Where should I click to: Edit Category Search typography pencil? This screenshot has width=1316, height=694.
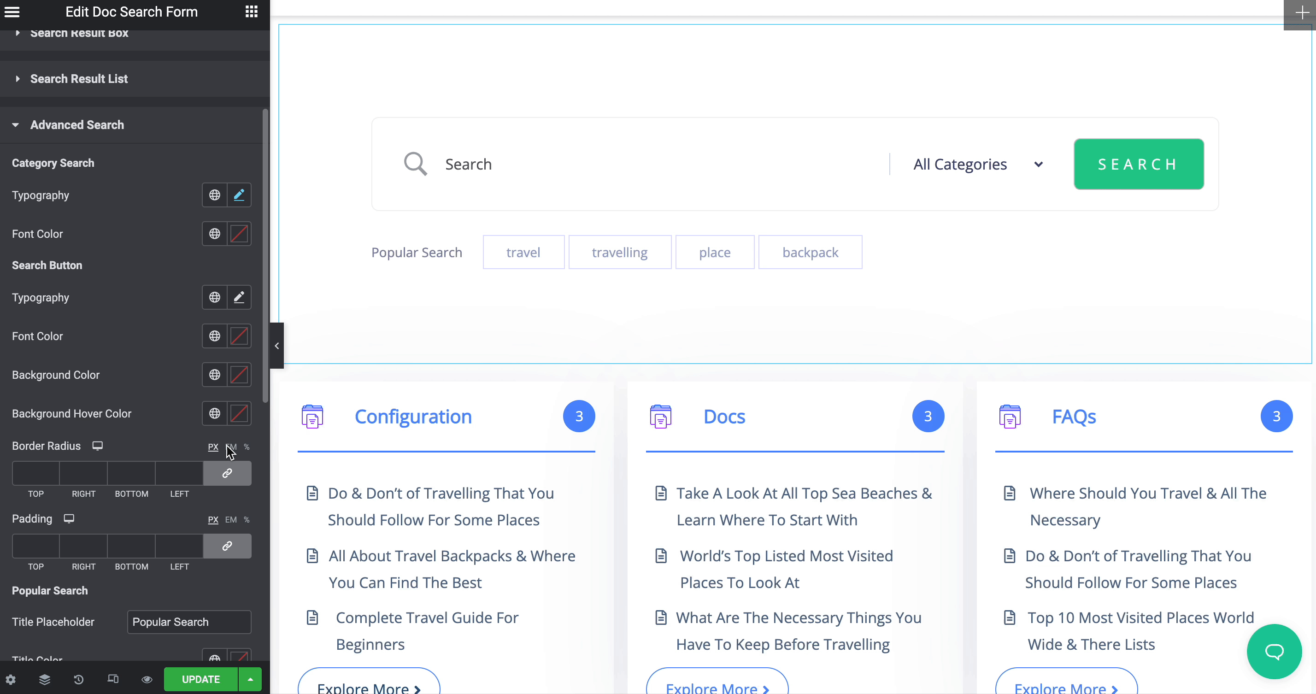(x=239, y=195)
